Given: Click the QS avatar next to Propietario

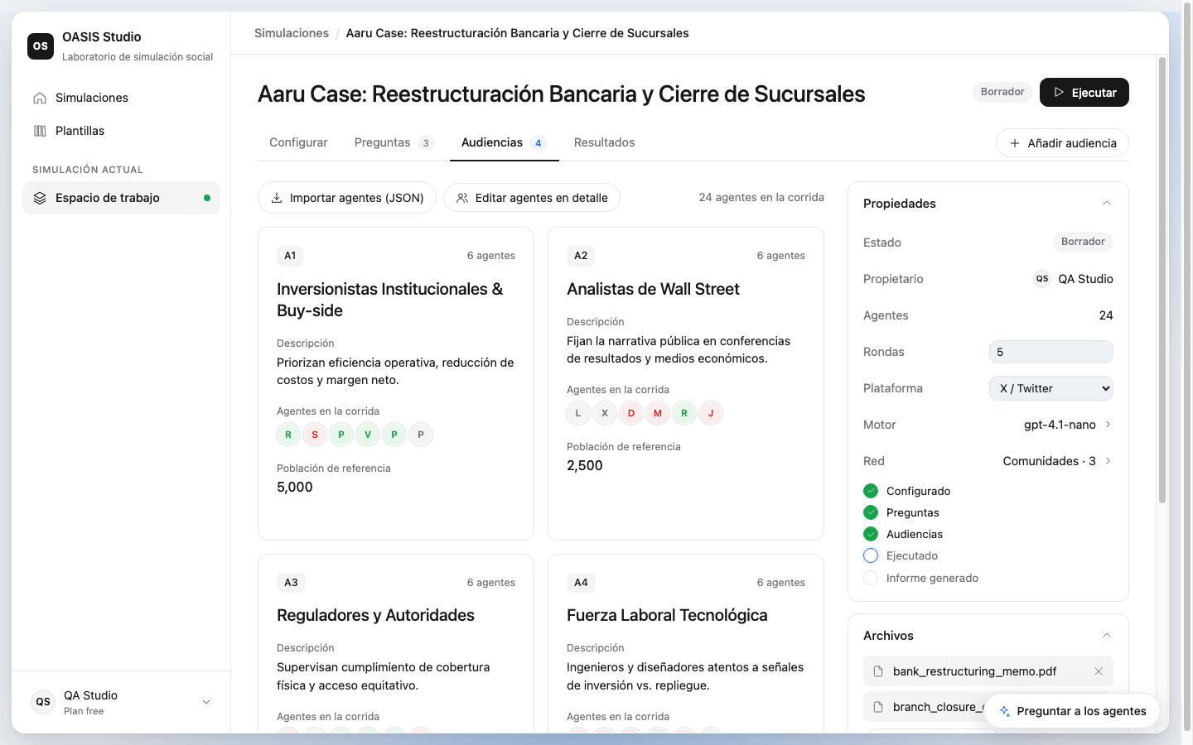Looking at the screenshot, I should (x=1042, y=279).
